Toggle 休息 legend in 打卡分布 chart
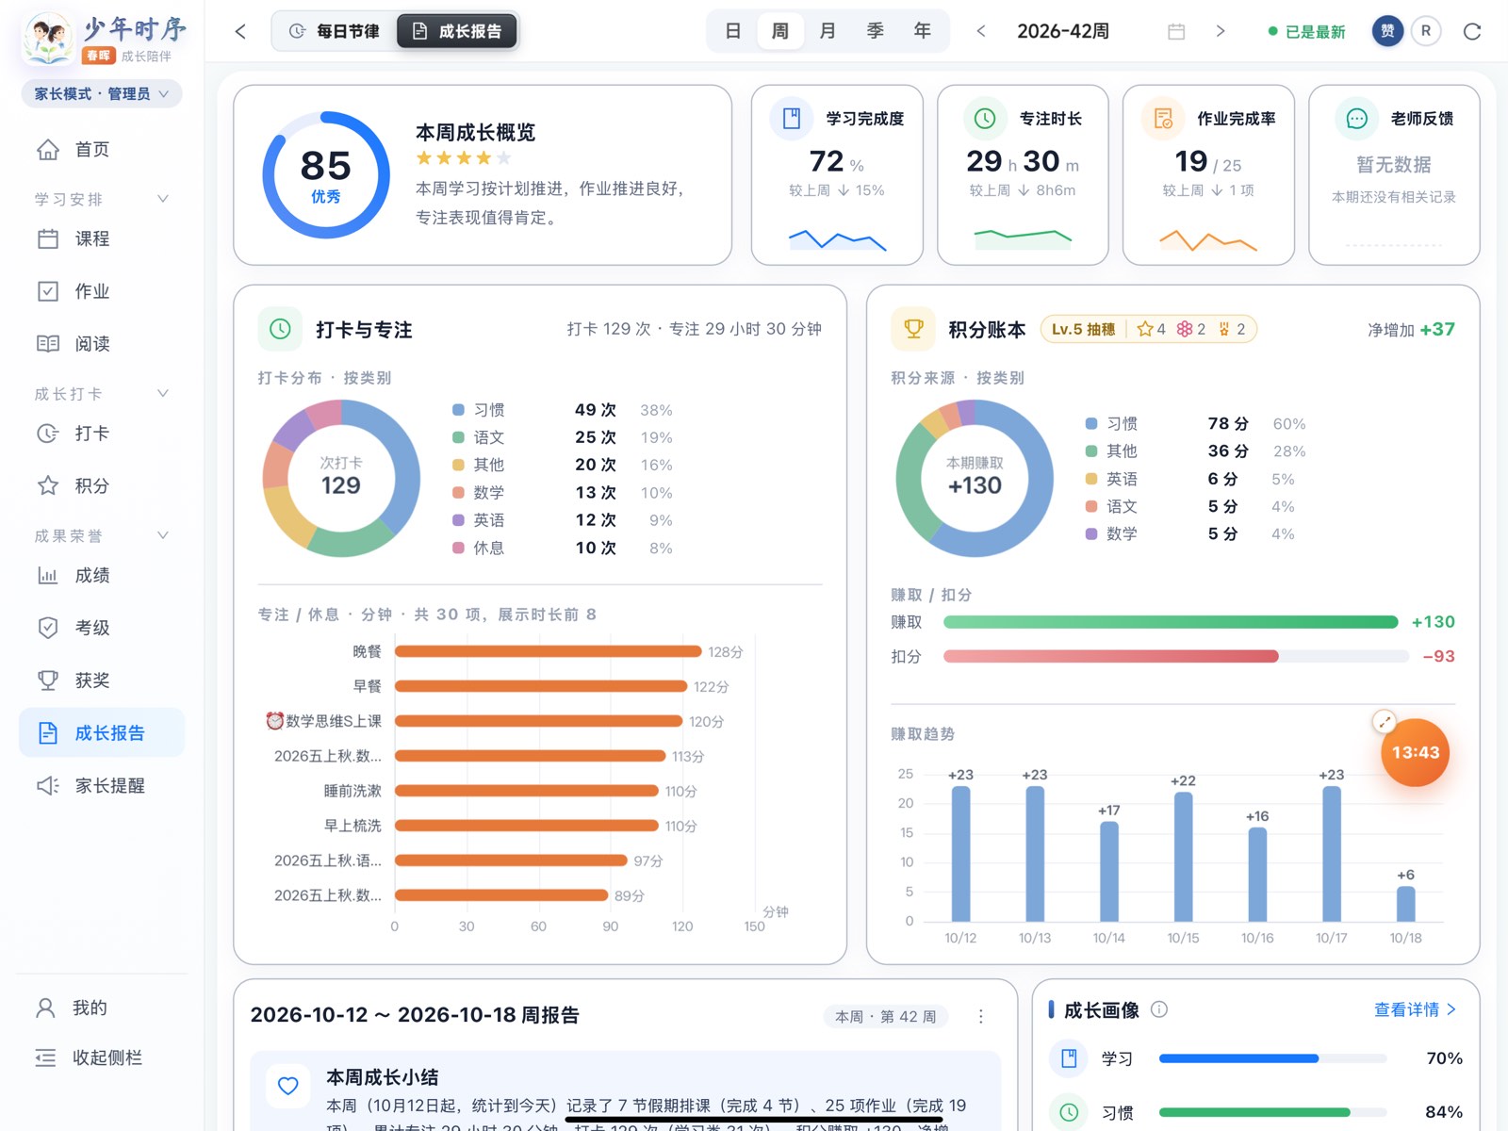The image size is (1508, 1131). pos(480,548)
